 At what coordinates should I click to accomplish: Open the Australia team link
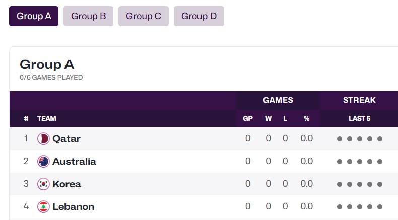(x=75, y=162)
